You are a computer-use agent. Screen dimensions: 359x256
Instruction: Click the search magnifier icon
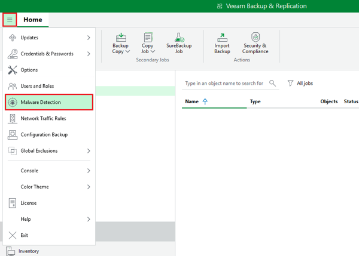pyautogui.click(x=272, y=83)
